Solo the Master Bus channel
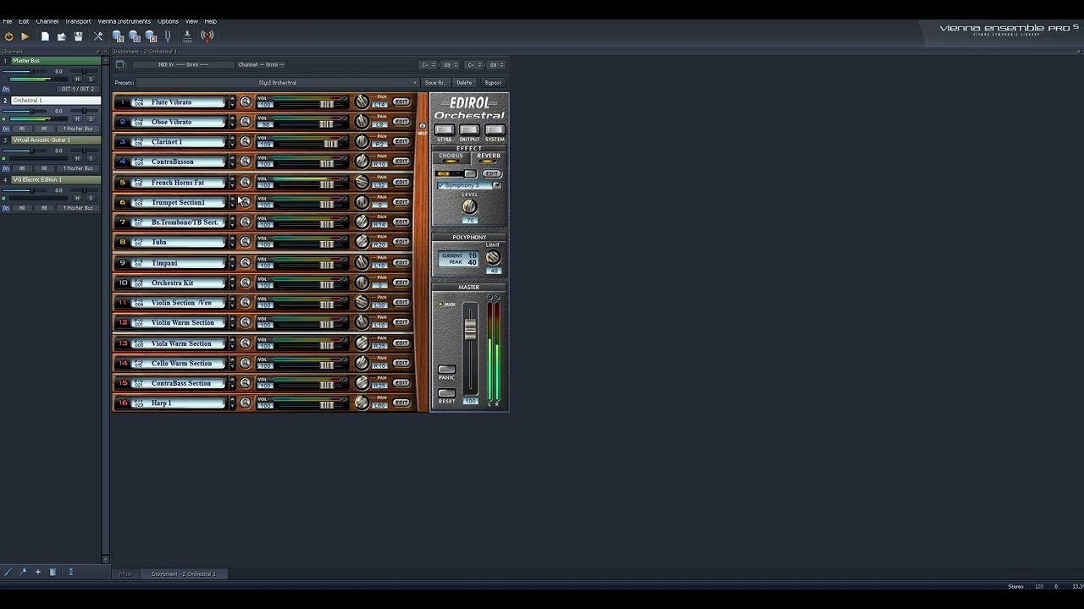This screenshot has width=1084, height=609. click(x=91, y=80)
